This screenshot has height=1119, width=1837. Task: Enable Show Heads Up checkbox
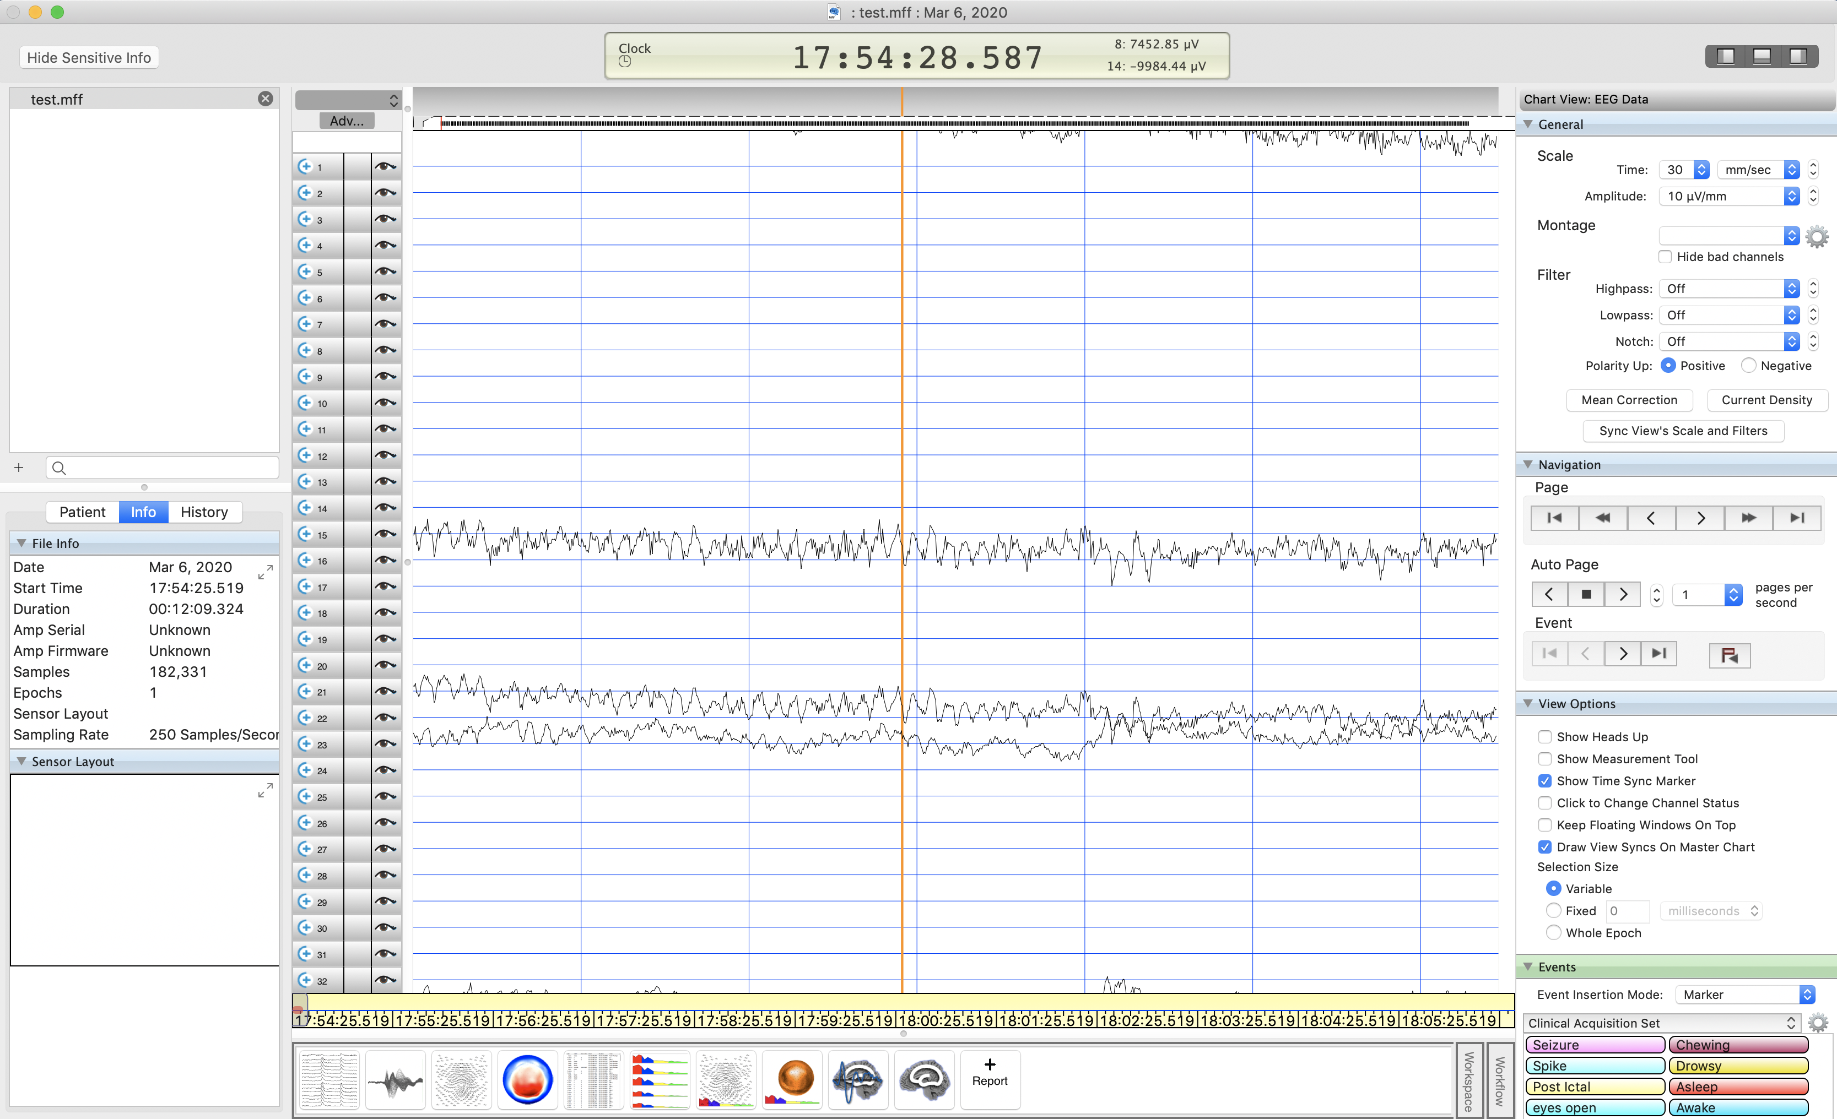[x=1545, y=737]
